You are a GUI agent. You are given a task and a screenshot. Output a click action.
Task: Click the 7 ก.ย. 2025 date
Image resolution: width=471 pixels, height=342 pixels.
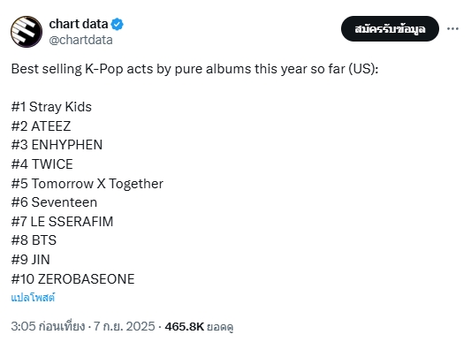coord(125,326)
